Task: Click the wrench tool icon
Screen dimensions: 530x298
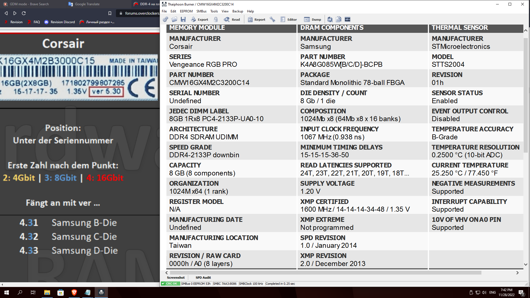Action: coord(272,19)
